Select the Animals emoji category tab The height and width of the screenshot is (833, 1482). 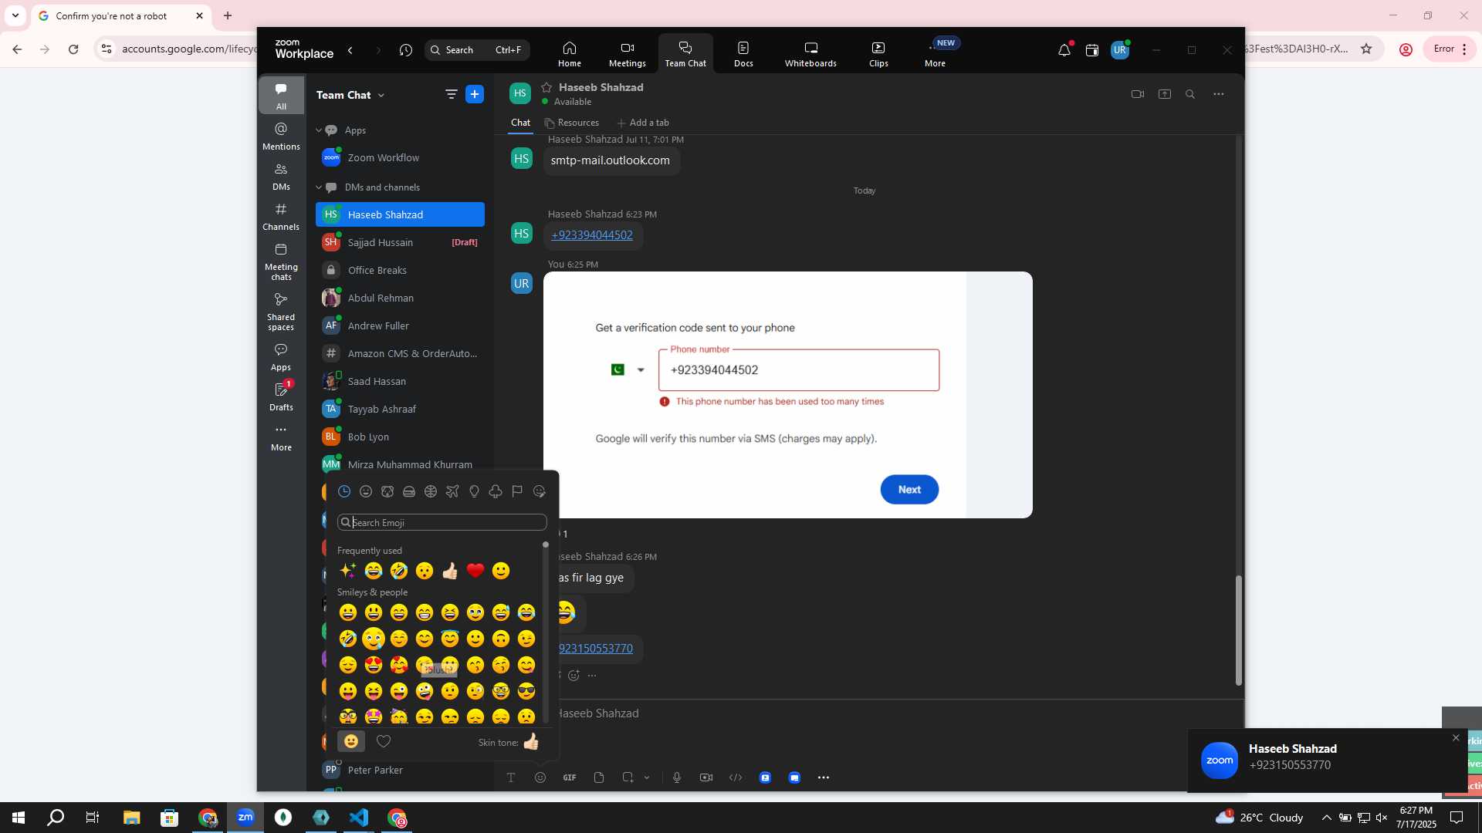click(387, 491)
